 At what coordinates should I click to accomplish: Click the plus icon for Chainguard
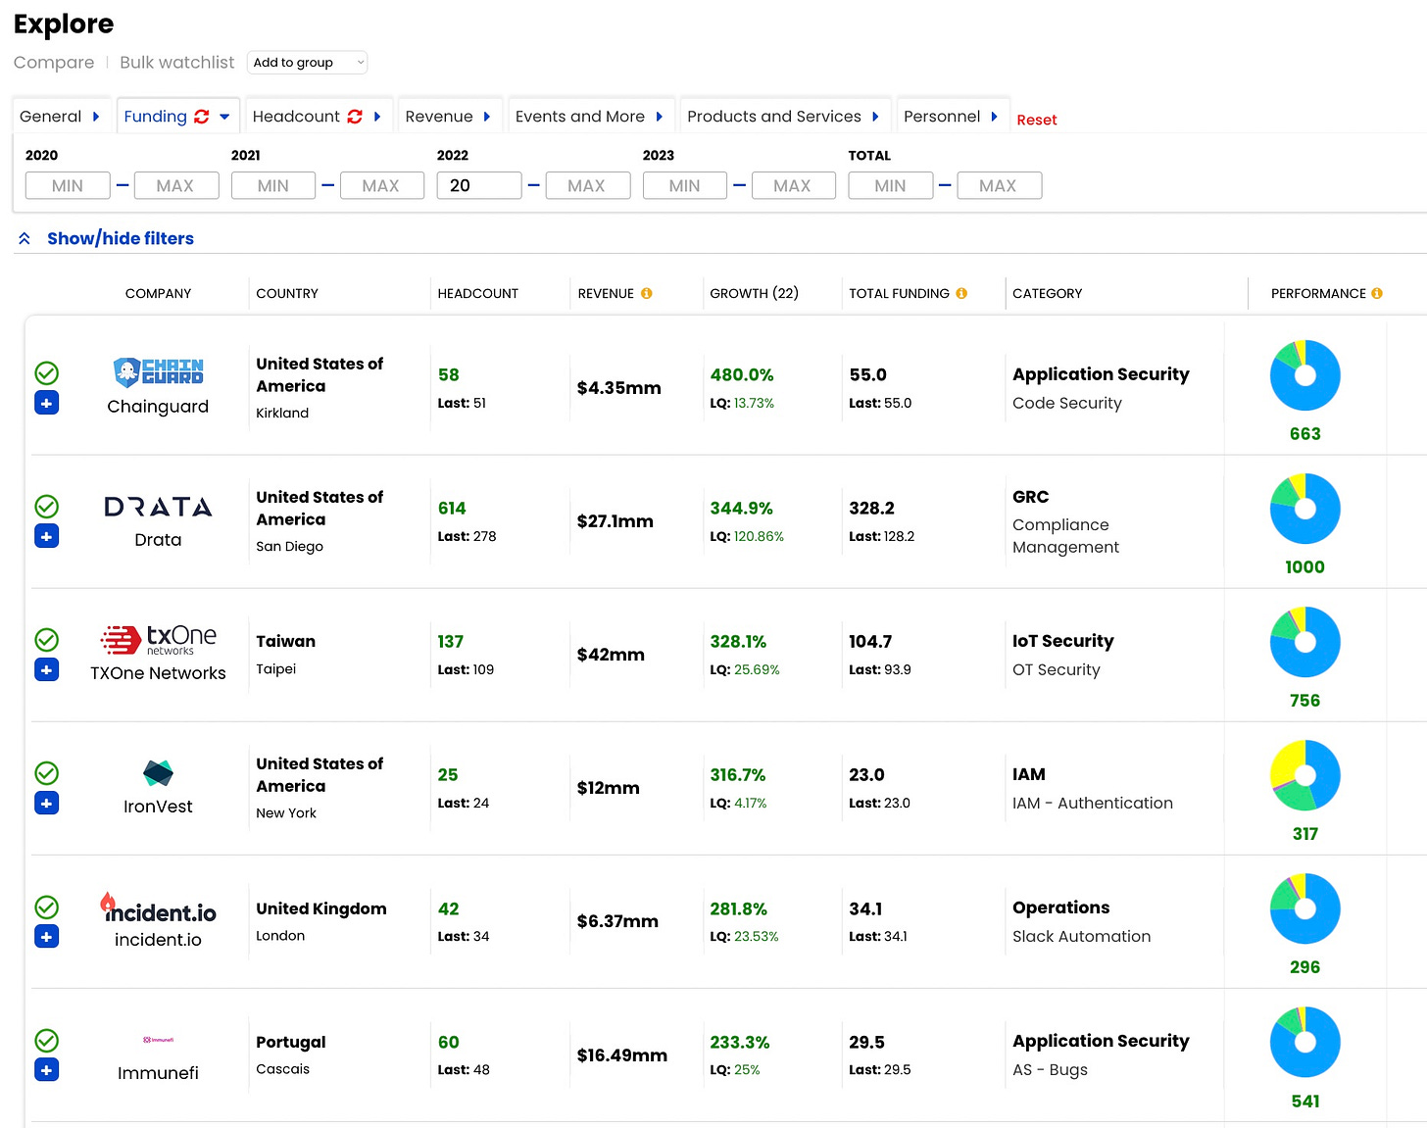click(x=47, y=403)
